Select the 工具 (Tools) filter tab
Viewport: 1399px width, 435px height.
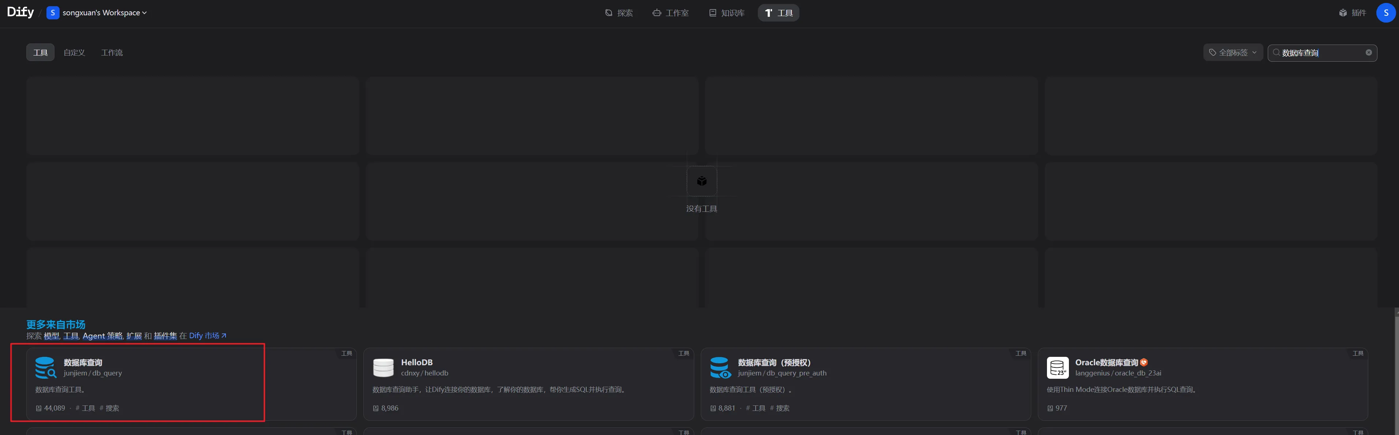[40, 53]
